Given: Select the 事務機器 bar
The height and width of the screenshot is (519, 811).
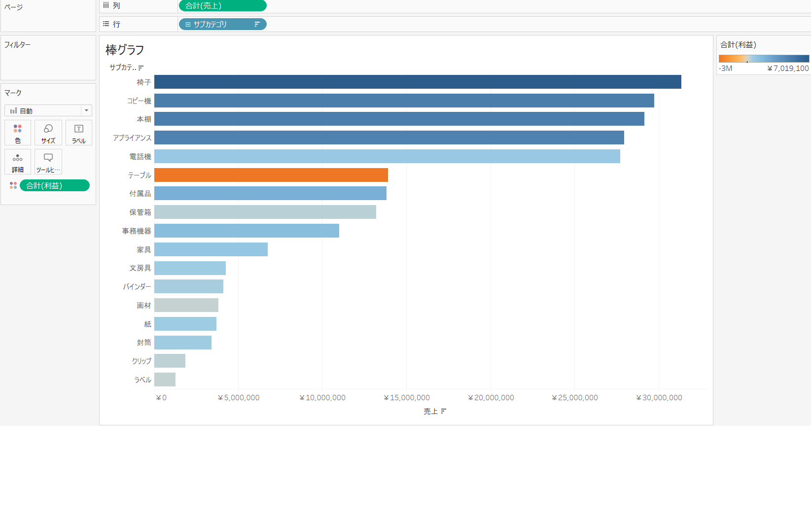Looking at the screenshot, I should [x=247, y=231].
